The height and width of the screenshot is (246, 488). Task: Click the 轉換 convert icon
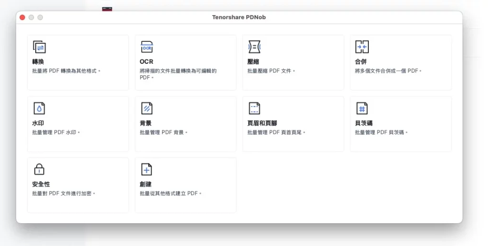click(40, 47)
